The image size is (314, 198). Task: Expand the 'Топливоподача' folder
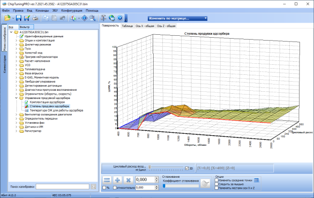[x=16, y=69]
